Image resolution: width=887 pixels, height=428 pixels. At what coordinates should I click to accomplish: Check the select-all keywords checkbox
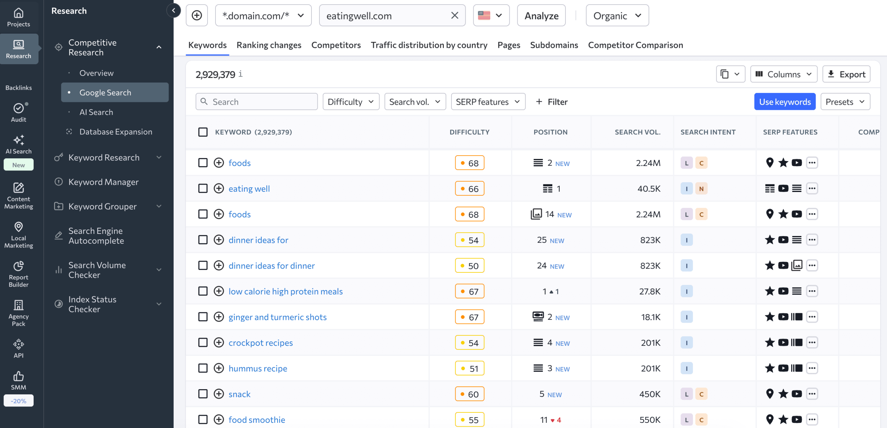click(x=203, y=132)
